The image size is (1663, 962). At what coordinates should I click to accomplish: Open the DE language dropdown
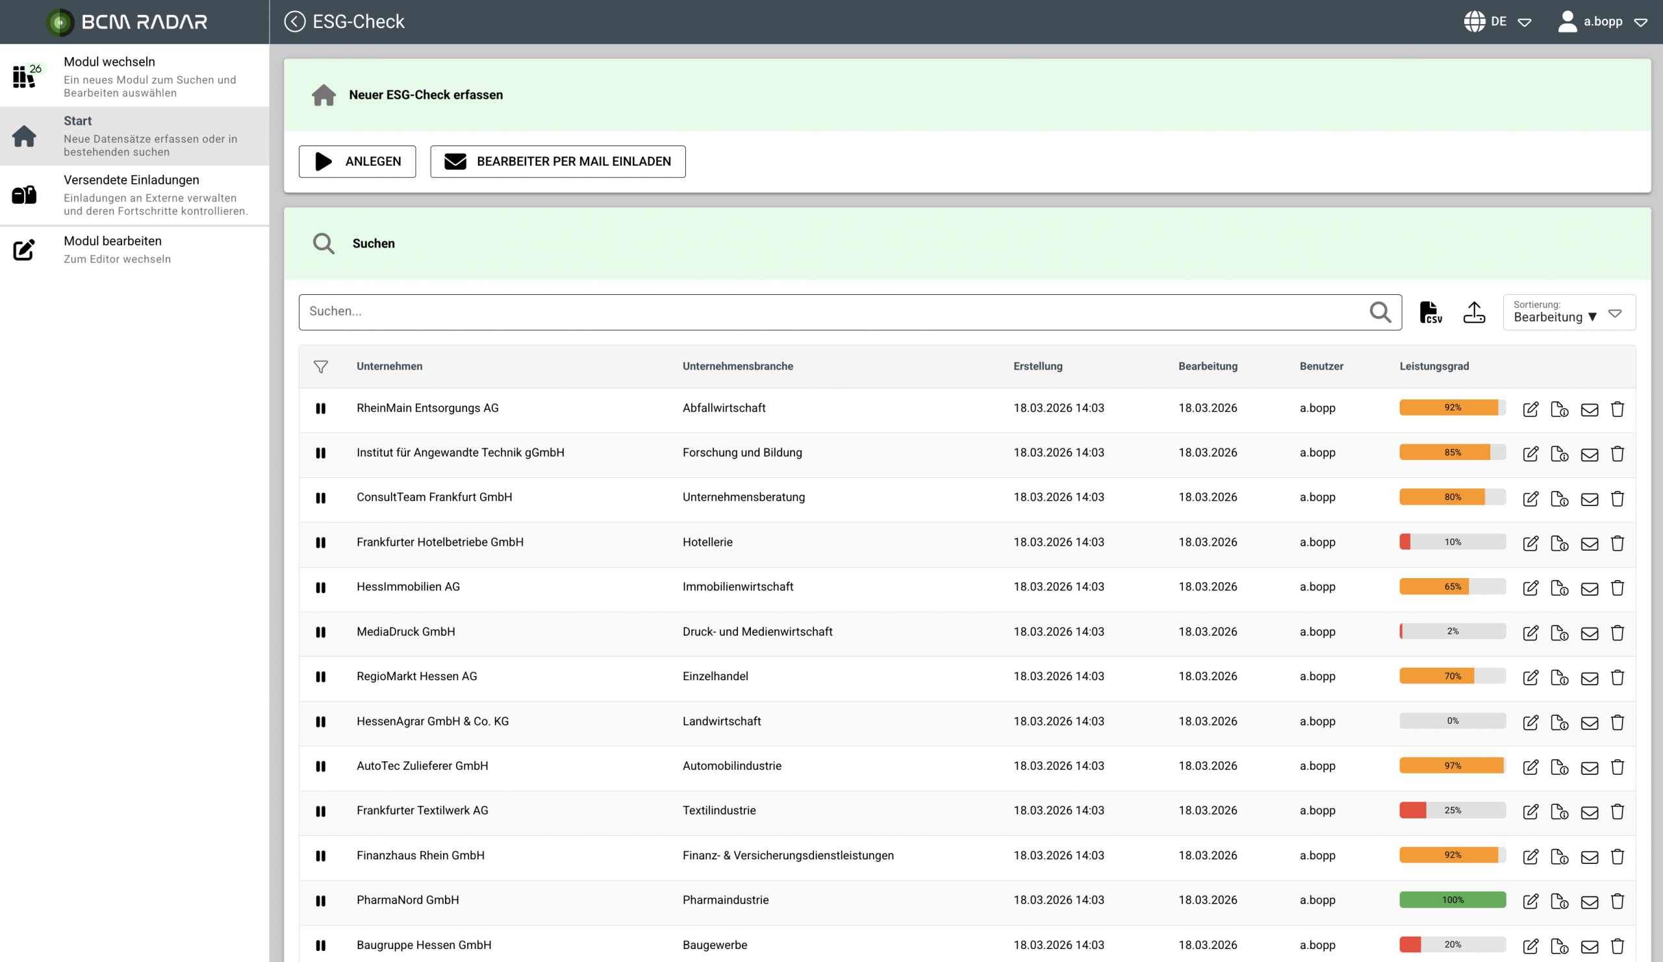point(1498,21)
